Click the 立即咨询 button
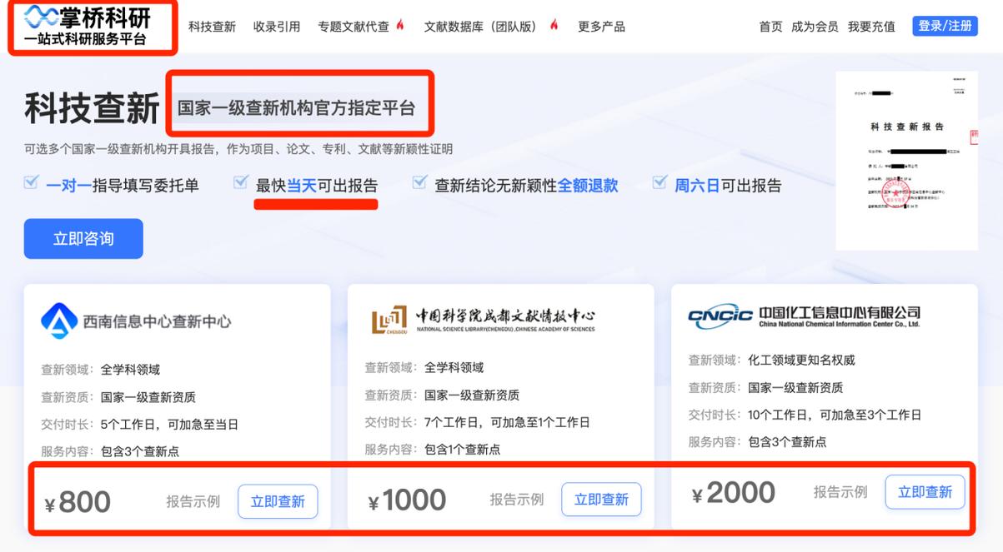This screenshot has width=1003, height=552. 83,239
